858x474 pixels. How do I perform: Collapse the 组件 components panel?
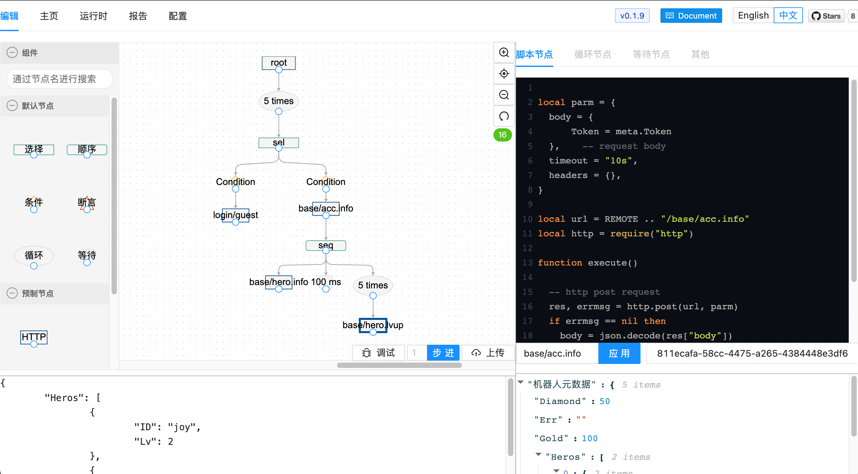12,52
